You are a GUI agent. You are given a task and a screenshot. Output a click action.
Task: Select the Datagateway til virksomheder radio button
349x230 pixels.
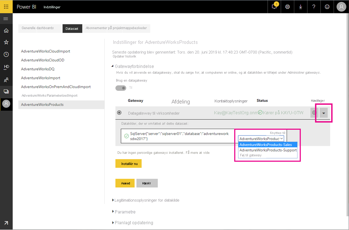tap(119, 113)
